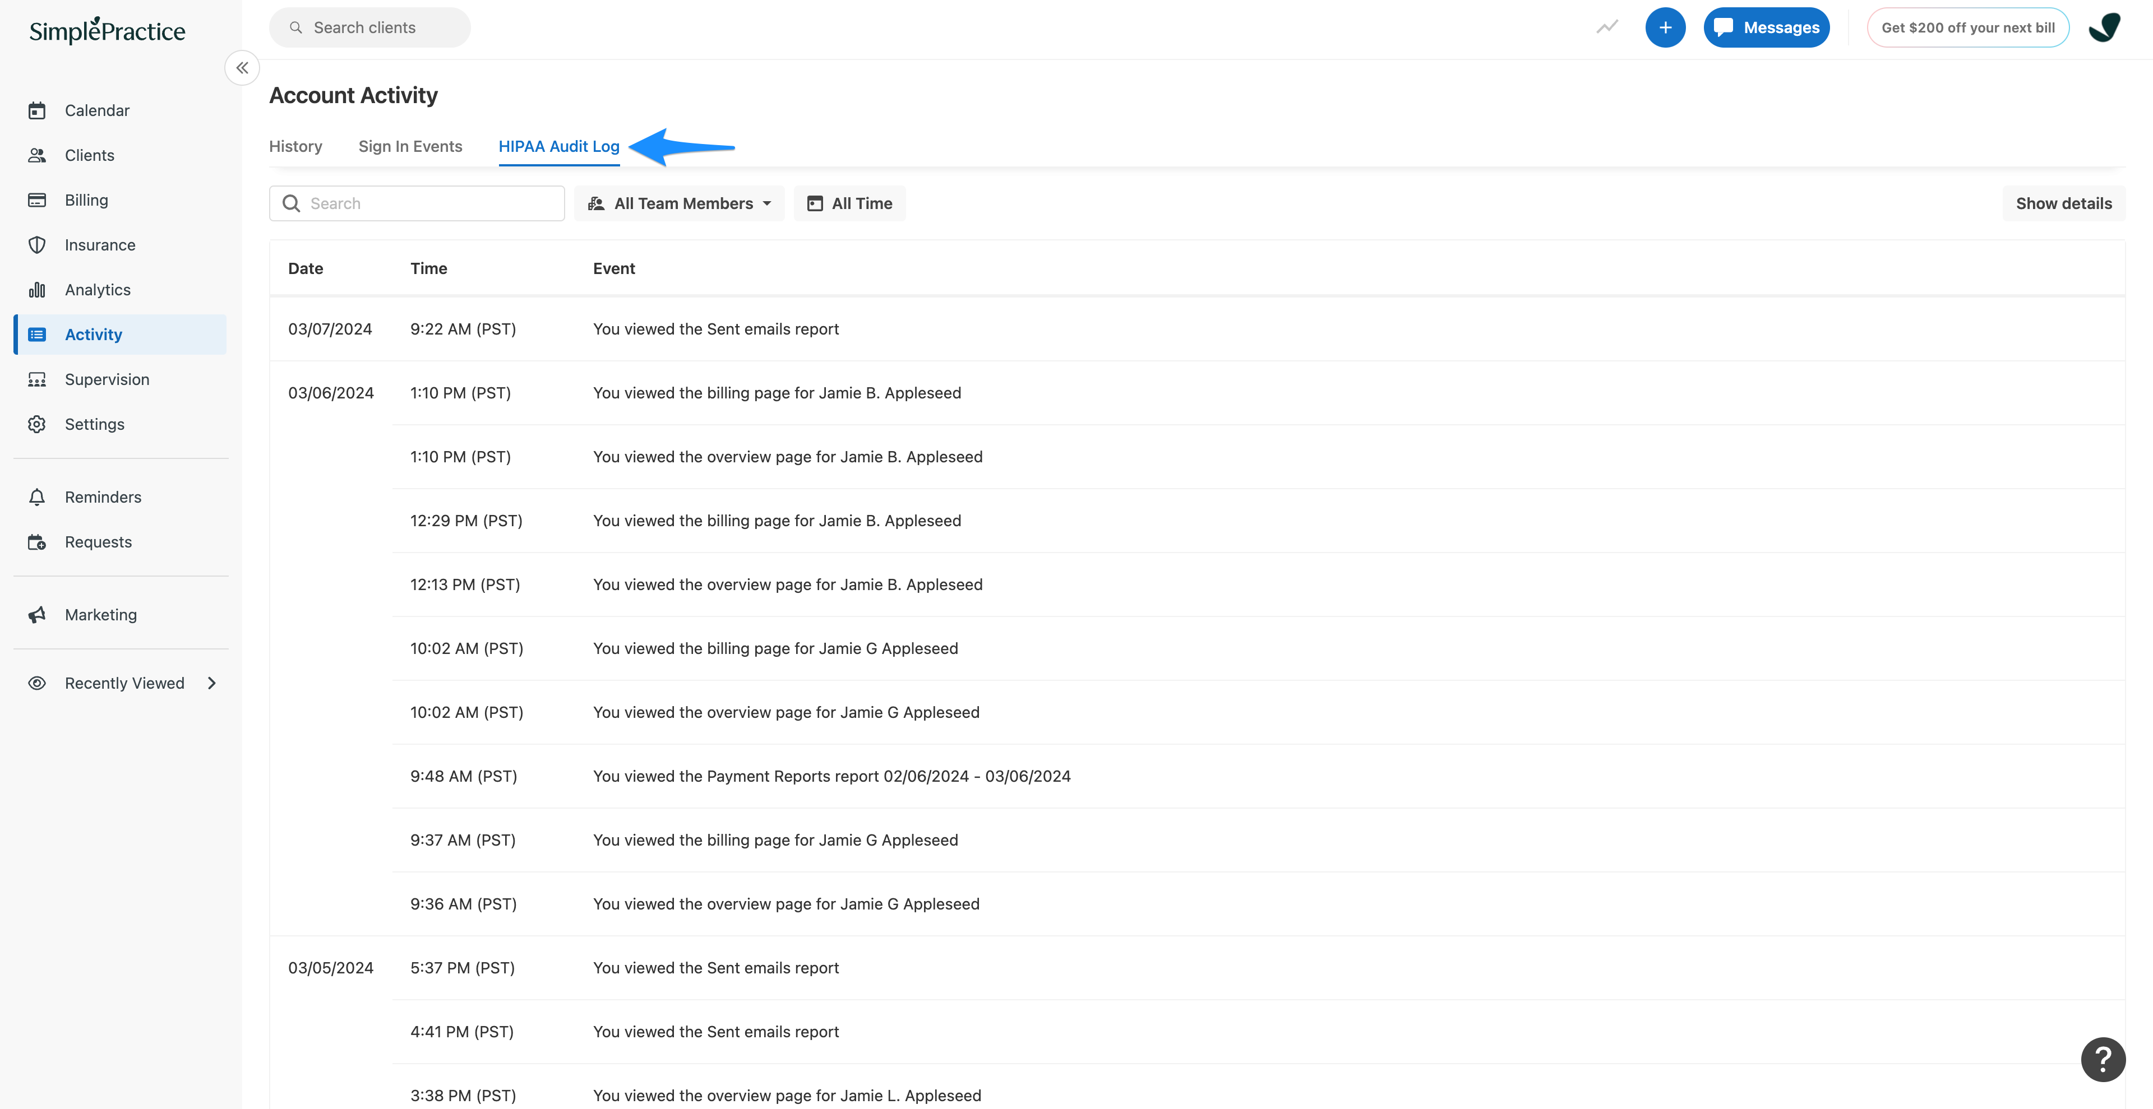The image size is (2153, 1109).
Task: Click the Activity list icon
Action: pos(37,334)
